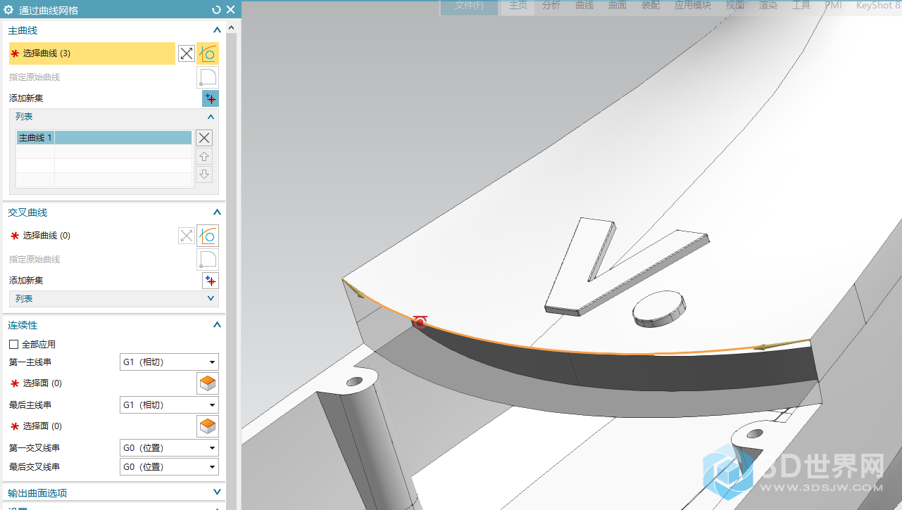
Task: Add new set in 交叉曲线 section
Action: coord(211,281)
